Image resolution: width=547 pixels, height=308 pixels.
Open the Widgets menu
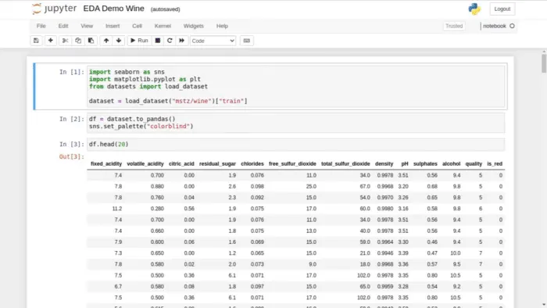(193, 26)
